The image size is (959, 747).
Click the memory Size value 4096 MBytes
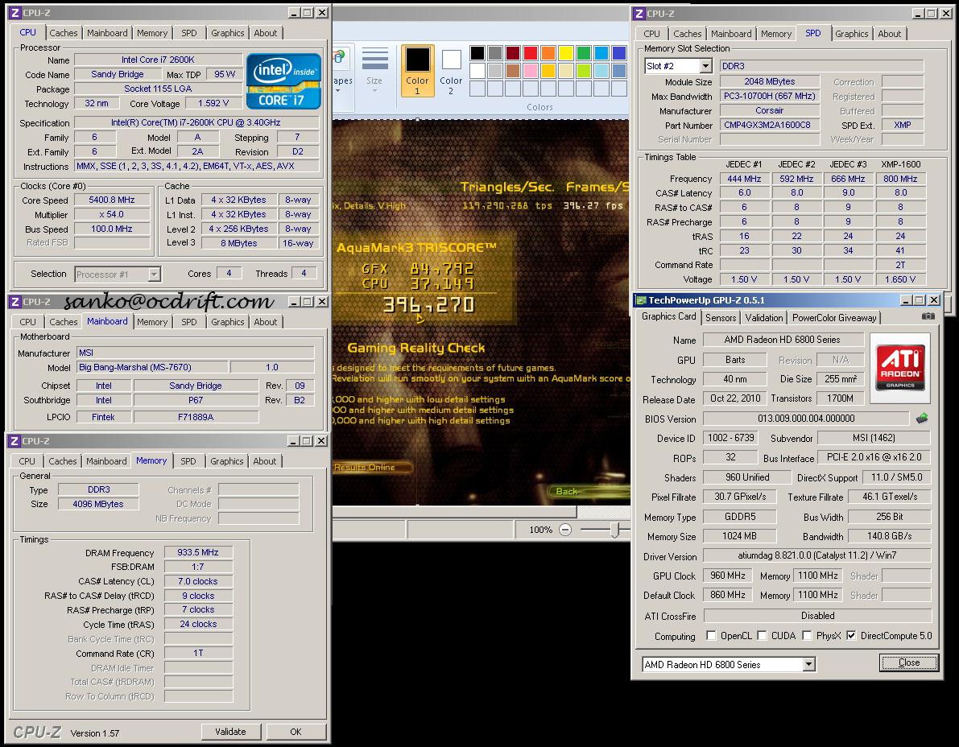98,505
